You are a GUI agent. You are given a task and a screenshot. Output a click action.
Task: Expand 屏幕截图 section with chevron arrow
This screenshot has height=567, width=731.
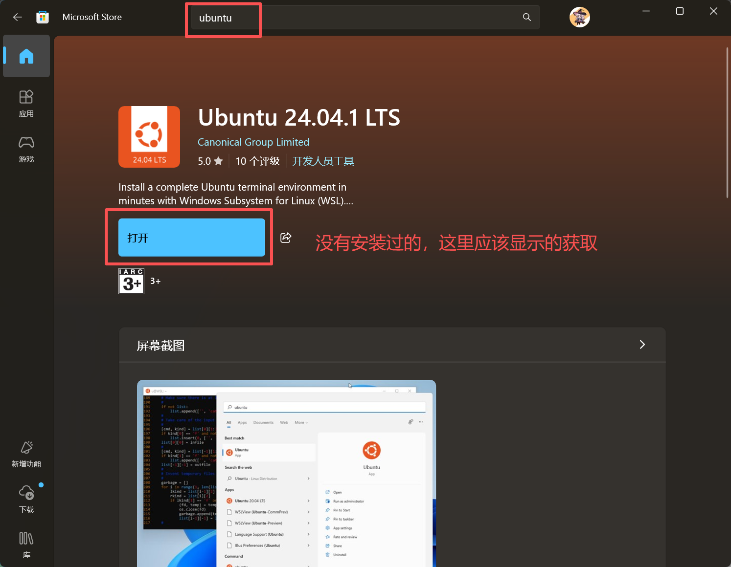642,345
